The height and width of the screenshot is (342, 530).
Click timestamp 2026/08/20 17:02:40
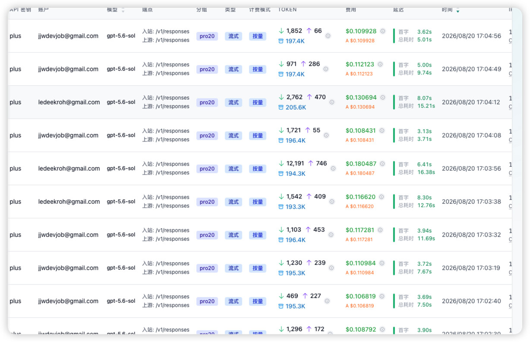471,301
